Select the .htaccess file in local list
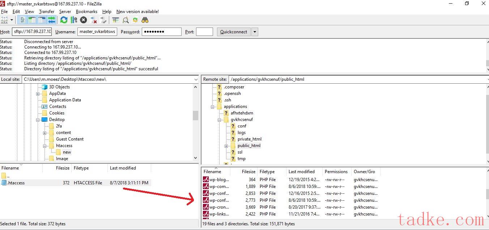489x230 pixels. pyautogui.click(x=16, y=183)
